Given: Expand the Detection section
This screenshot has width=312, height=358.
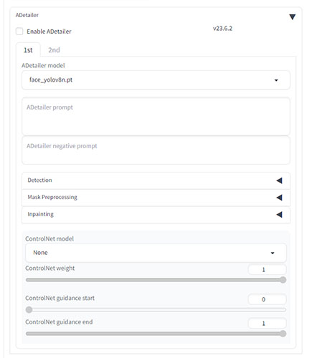Looking at the screenshot, I should 156,180.
